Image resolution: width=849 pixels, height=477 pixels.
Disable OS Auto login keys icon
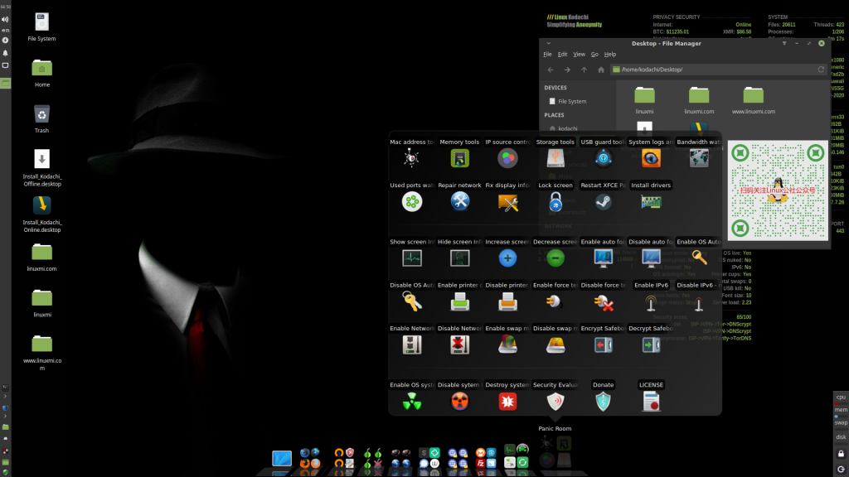pos(411,301)
